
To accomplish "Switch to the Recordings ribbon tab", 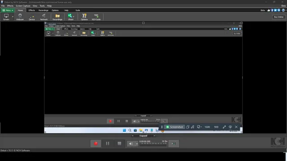I will tap(43, 10).
